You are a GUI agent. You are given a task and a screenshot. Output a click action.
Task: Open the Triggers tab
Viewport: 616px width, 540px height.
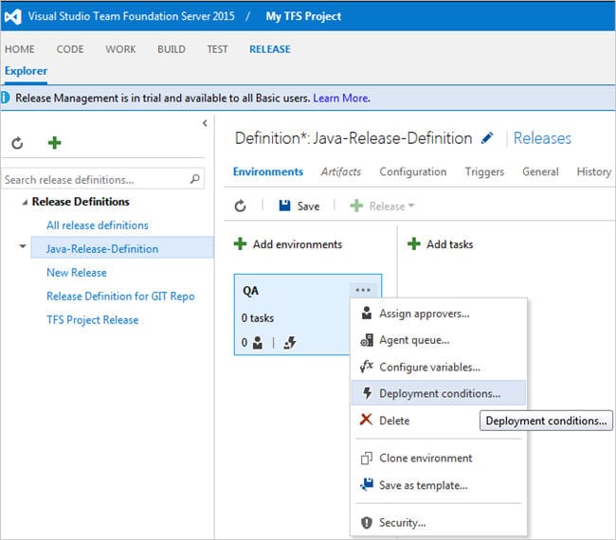tap(484, 171)
